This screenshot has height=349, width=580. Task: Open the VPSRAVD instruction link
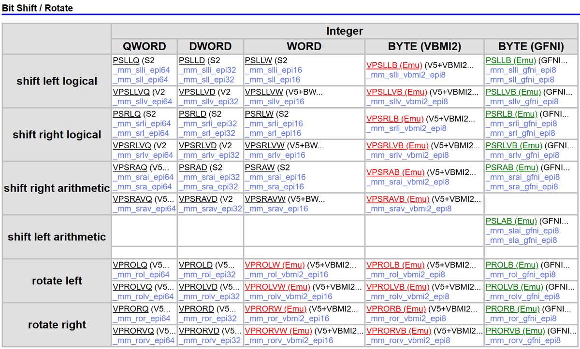199,199
